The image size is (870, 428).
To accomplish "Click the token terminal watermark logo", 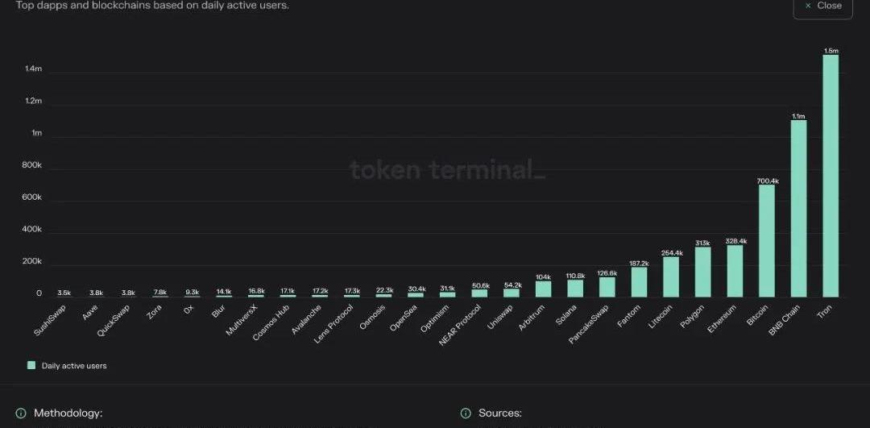I will 447,169.
